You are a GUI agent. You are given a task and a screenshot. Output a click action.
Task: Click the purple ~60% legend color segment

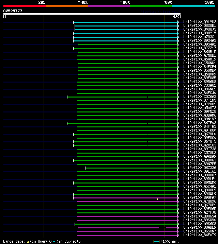tap(109, 6)
